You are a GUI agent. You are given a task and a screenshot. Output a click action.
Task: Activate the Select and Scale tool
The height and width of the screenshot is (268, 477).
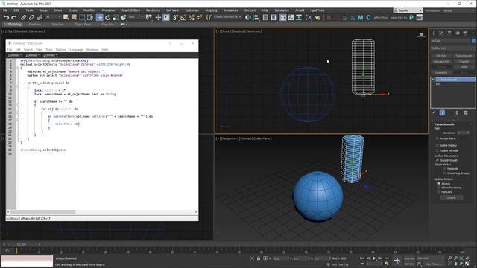(x=116, y=18)
